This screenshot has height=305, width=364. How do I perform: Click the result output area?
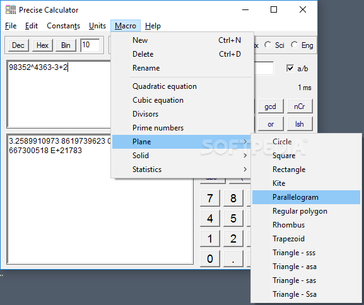100,199
